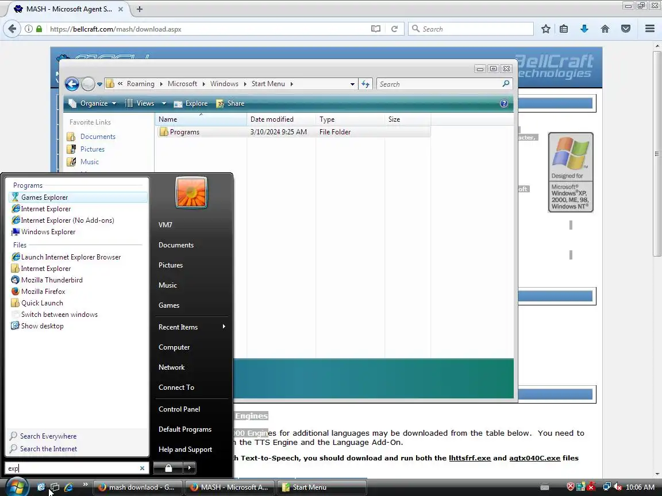Open Mozilla Thunderbird search result
Viewport: 662px width, 496px height.
78,280
